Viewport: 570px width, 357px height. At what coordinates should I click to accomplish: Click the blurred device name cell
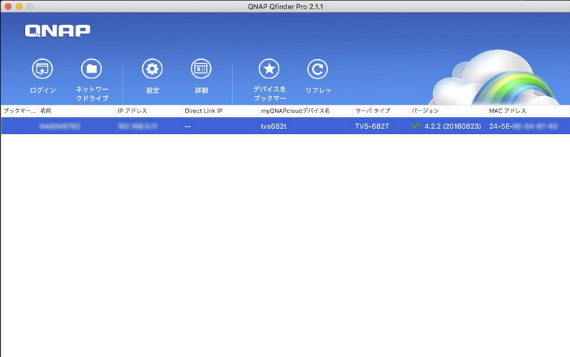point(60,126)
